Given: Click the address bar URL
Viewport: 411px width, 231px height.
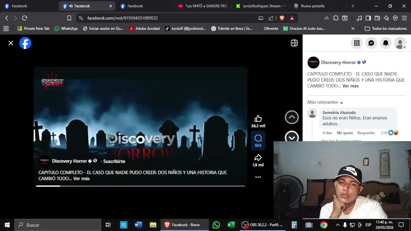Looking at the screenshot, I should (x=122, y=18).
